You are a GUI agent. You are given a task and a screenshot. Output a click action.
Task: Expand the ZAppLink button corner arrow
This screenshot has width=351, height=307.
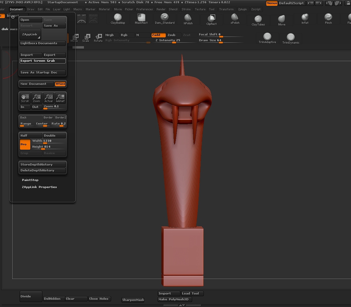click(x=39, y=38)
